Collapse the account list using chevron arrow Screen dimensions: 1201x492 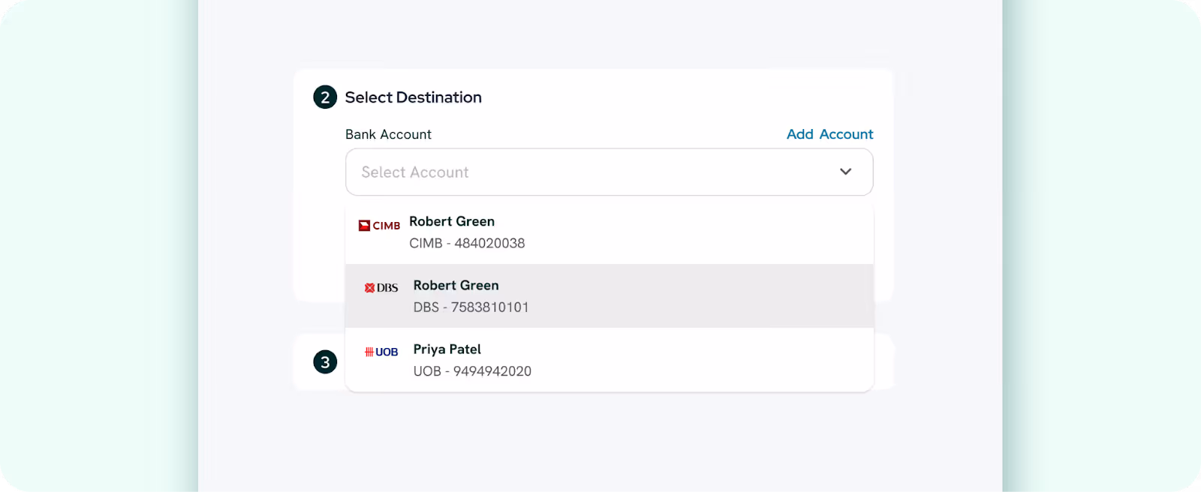coord(845,172)
